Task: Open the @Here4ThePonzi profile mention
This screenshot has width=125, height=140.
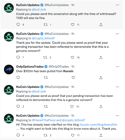Action: point(44,120)
